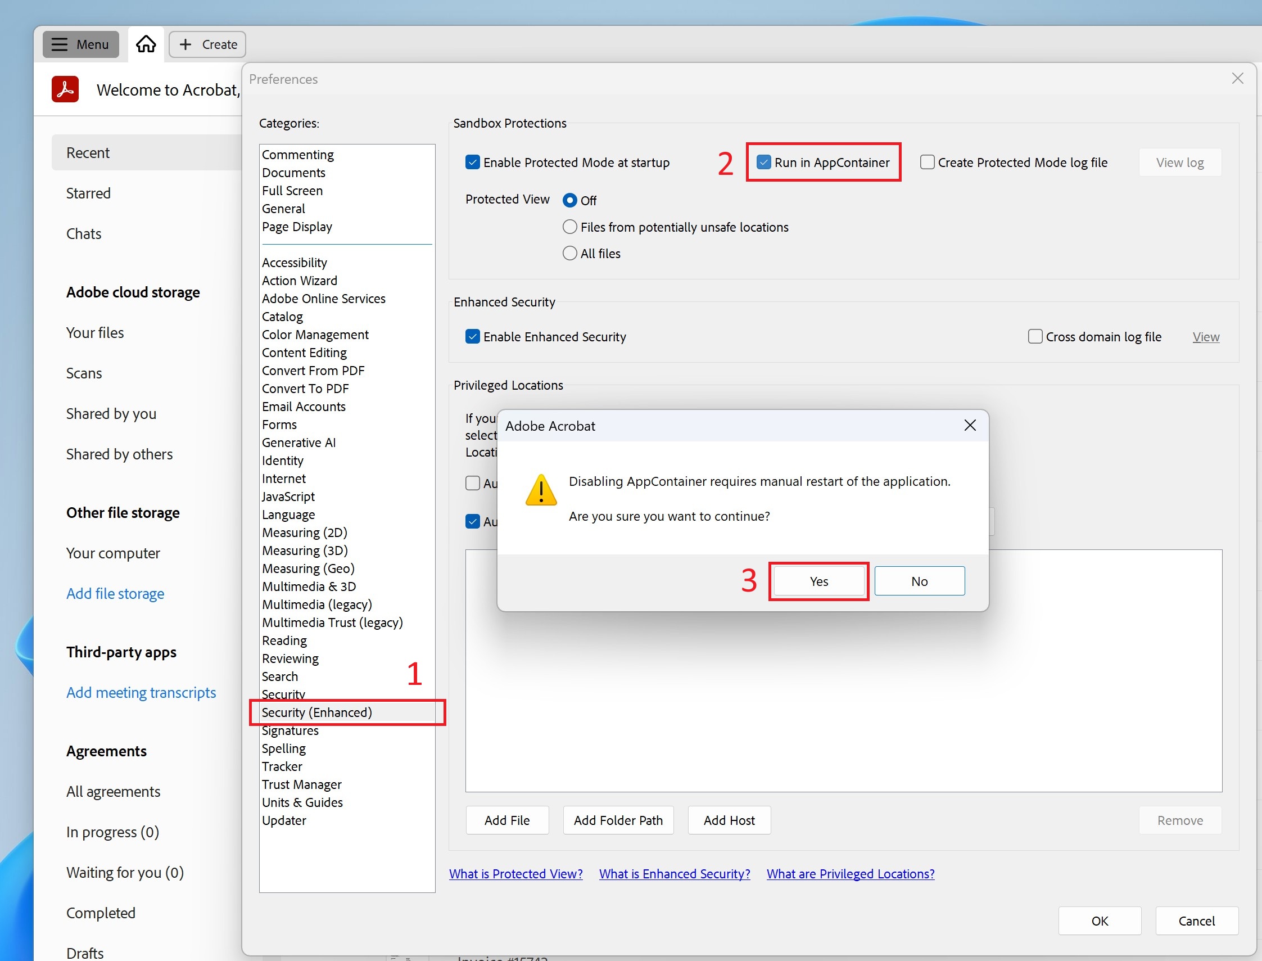Click Cancel in Preferences
The height and width of the screenshot is (961, 1262).
tap(1196, 921)
